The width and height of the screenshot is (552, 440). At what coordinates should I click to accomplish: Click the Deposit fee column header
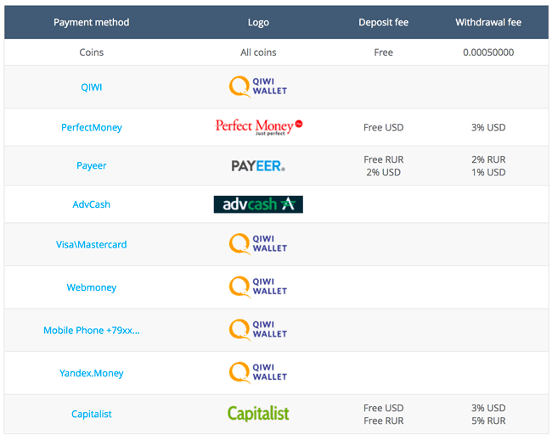click(383, 22)
